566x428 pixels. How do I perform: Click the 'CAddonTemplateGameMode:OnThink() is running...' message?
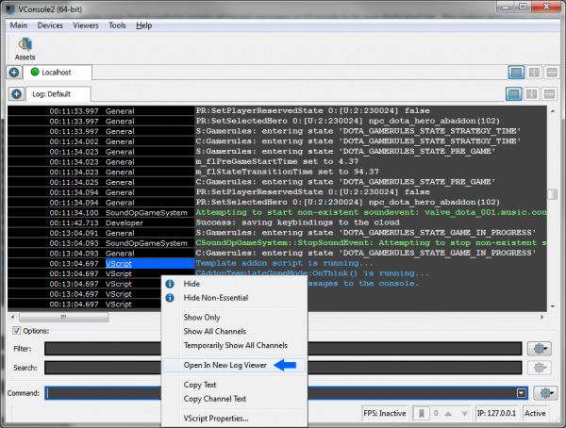pyautogui.click(x=312, y=273)
